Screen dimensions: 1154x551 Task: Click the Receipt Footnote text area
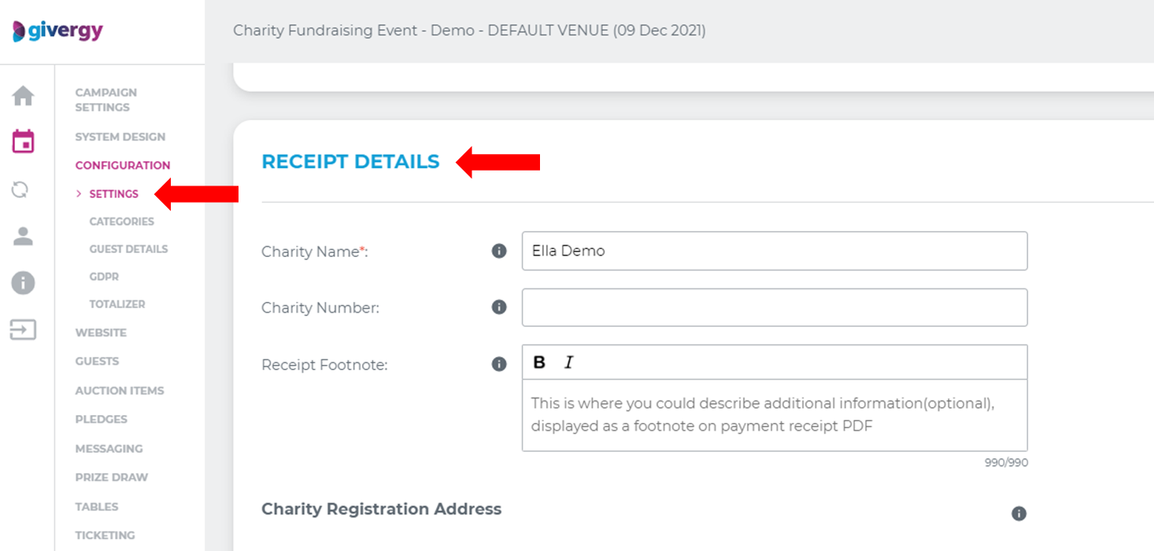tap(775, 414)
